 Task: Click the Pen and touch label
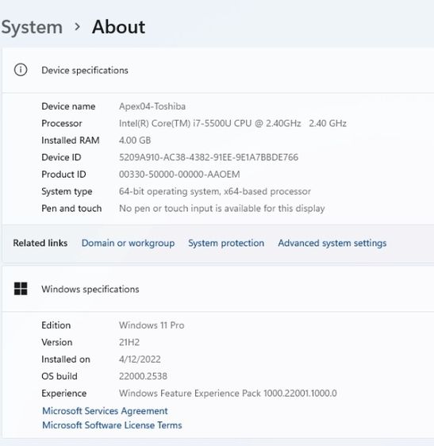[71, 209]
